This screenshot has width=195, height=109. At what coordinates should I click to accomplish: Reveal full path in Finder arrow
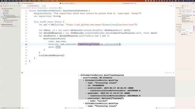[193, 22]
